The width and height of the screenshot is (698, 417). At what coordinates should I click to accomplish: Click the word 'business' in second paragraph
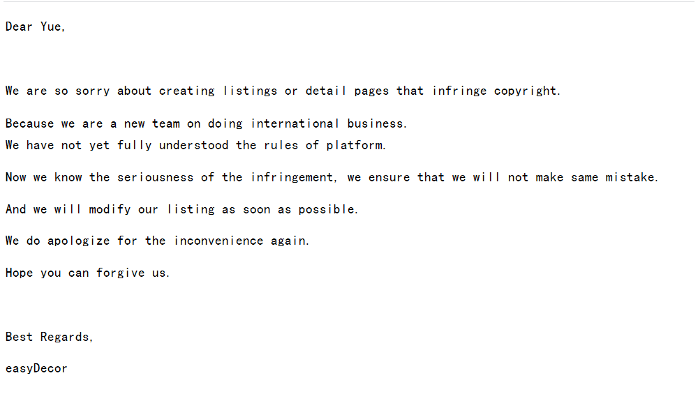(376, 123)
